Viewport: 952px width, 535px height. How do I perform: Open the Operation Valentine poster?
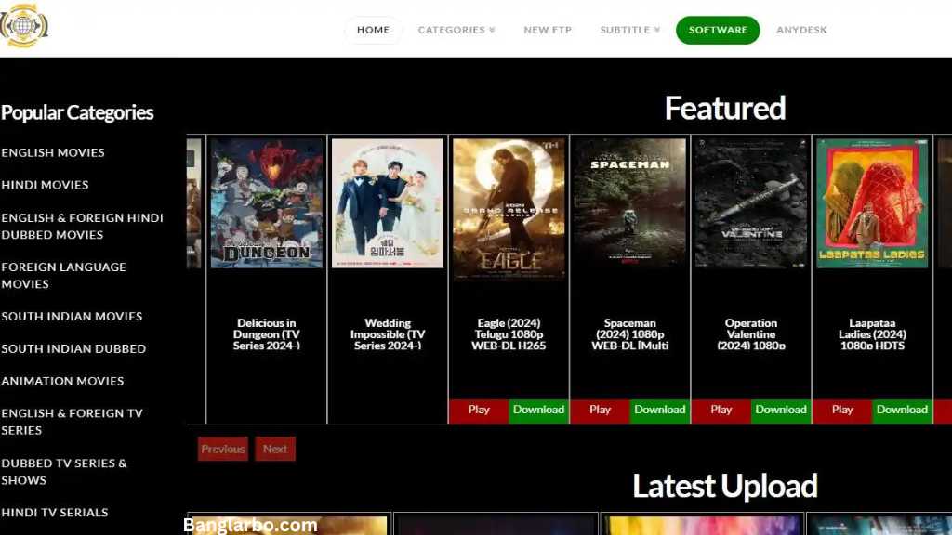[x=751, y=203]
